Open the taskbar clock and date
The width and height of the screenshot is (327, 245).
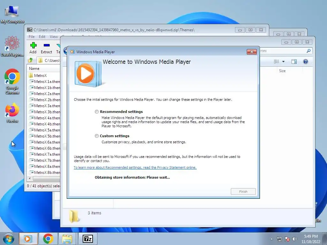tap(311, 239)
